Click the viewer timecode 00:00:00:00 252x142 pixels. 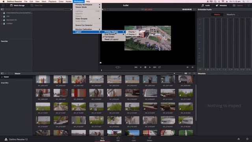[187, 9]
